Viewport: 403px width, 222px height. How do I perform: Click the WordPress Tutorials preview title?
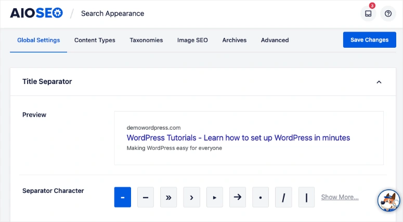(238, 138)
